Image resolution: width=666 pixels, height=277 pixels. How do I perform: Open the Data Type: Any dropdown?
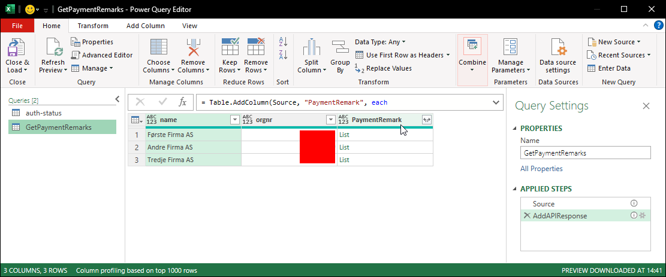380,41
